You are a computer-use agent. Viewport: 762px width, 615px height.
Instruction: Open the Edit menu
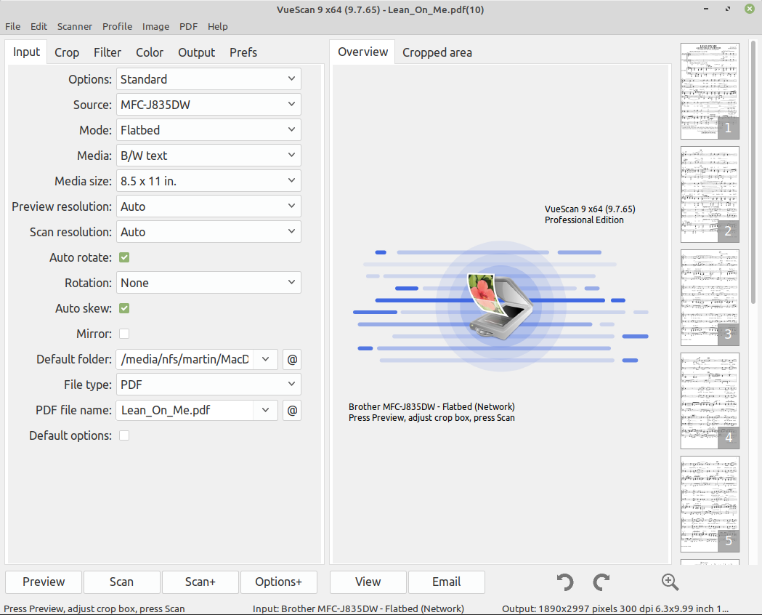click(x=39, y=26)
